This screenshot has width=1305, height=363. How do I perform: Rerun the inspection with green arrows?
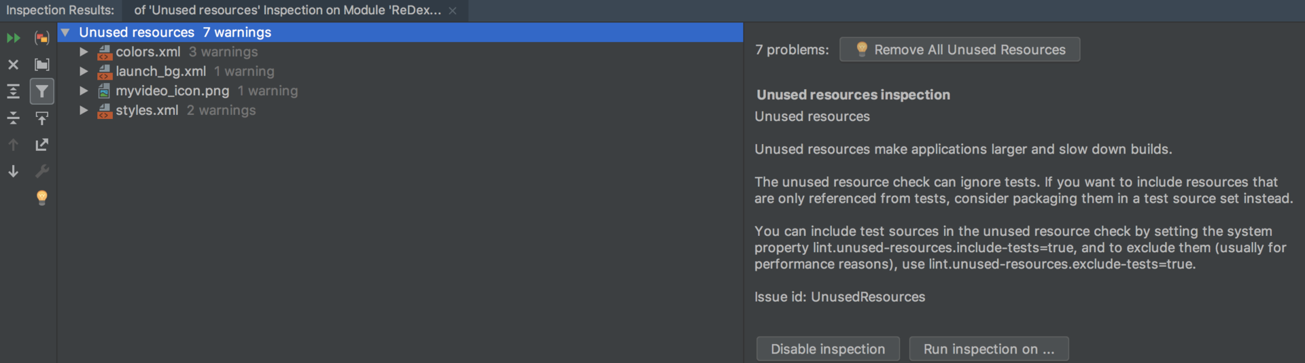[x=13, y=38]
